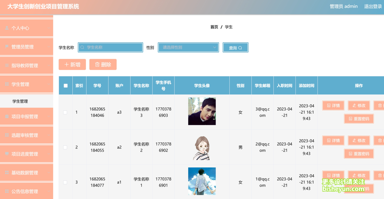Image resolution: width=384 pixels, height=199 pixels.
Task: Open the 项目进度管理 menu
Action: click(27, 154)
